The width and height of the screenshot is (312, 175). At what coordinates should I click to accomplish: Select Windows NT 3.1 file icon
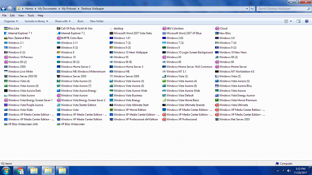pyautogui.click(x=164, y=72)
